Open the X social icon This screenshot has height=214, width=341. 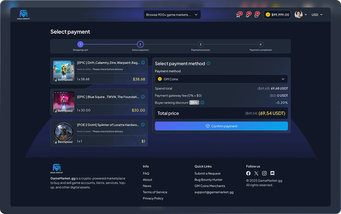click(256, 173)
